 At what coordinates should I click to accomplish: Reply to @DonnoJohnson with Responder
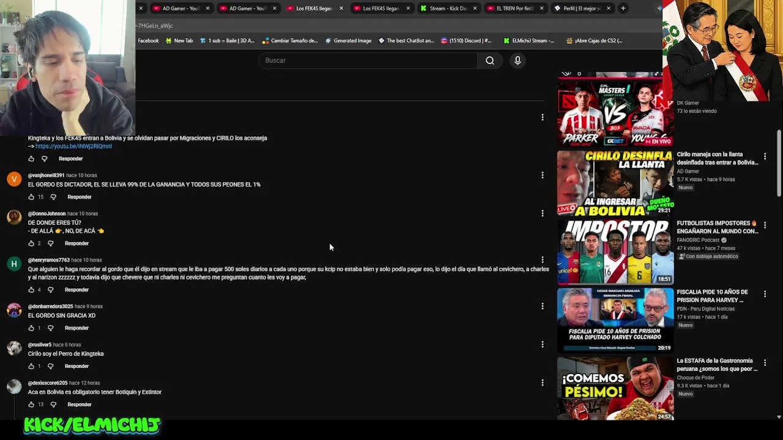pyautogui.click(x=76, y=244)
